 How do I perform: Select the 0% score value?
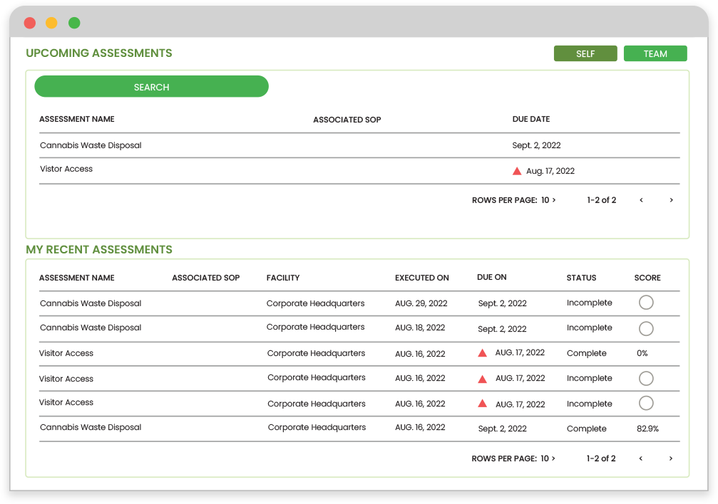click(x=642, y=353)
